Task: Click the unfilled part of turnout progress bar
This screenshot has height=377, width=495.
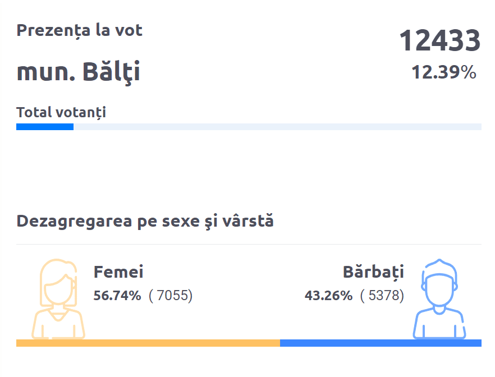Action: (x=277, y=127)
